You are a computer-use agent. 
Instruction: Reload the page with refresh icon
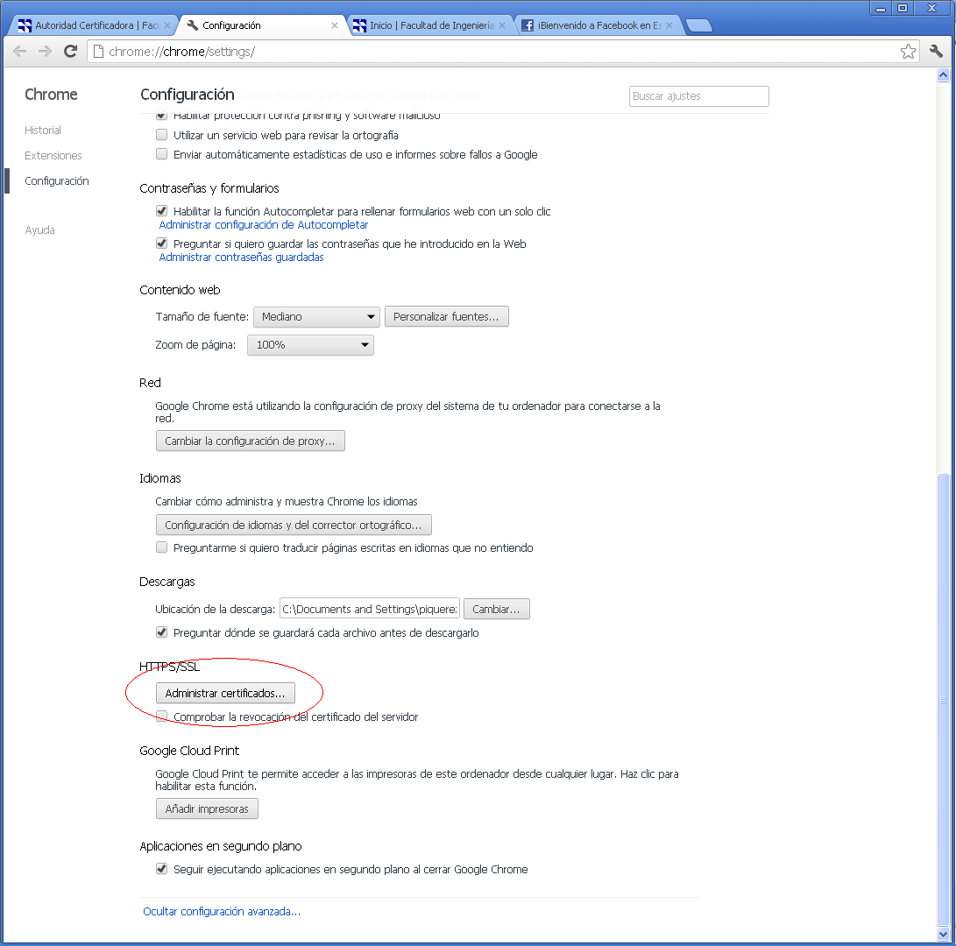coord(71,52)
